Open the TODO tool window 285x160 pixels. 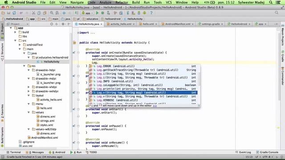[x=91, y=152]
